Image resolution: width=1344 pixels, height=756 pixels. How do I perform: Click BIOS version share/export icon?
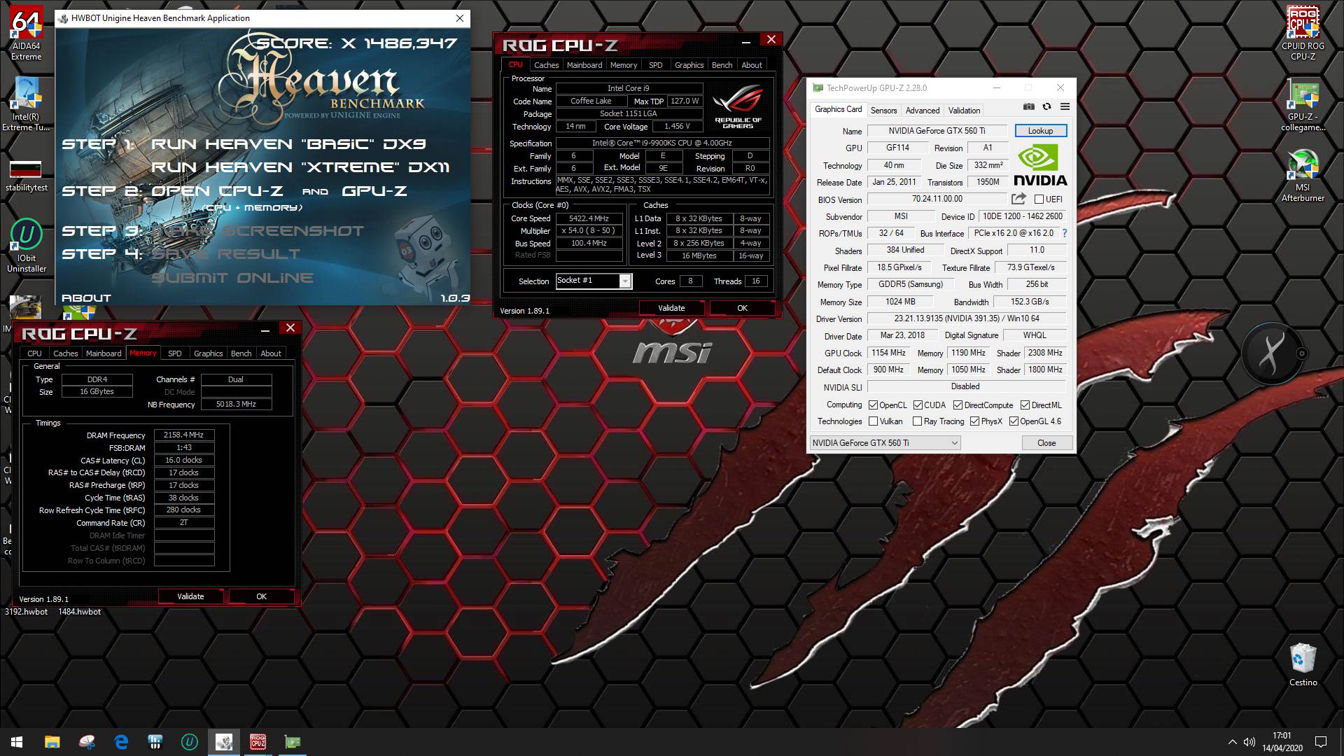point(1018,199)
